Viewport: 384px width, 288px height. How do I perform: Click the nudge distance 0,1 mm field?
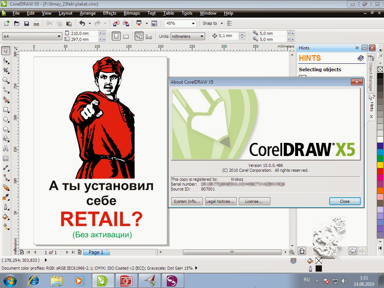tap(228, 36)
